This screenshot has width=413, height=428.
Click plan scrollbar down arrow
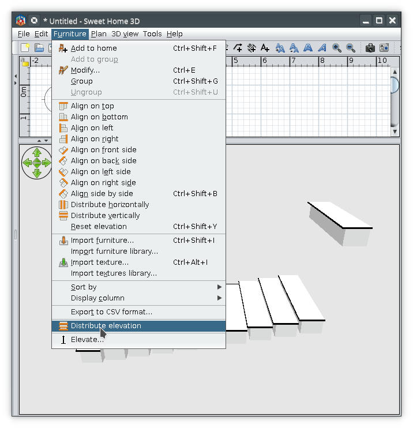[x=395, y=132]
